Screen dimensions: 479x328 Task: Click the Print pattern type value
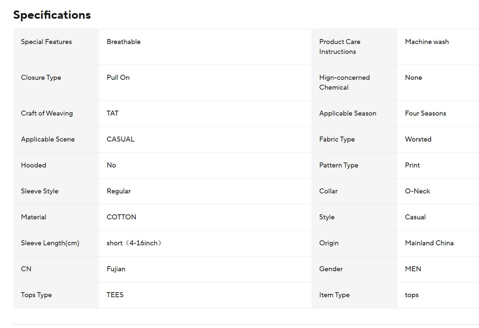412,165
